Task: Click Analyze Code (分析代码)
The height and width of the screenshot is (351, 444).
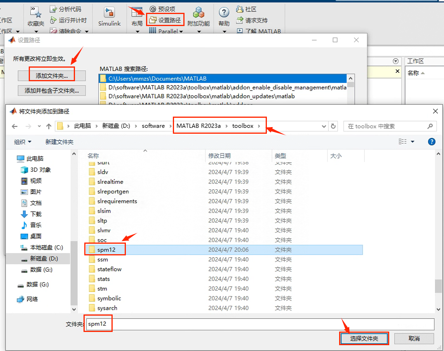Action: pyautogui.click(x=65, y=9)
